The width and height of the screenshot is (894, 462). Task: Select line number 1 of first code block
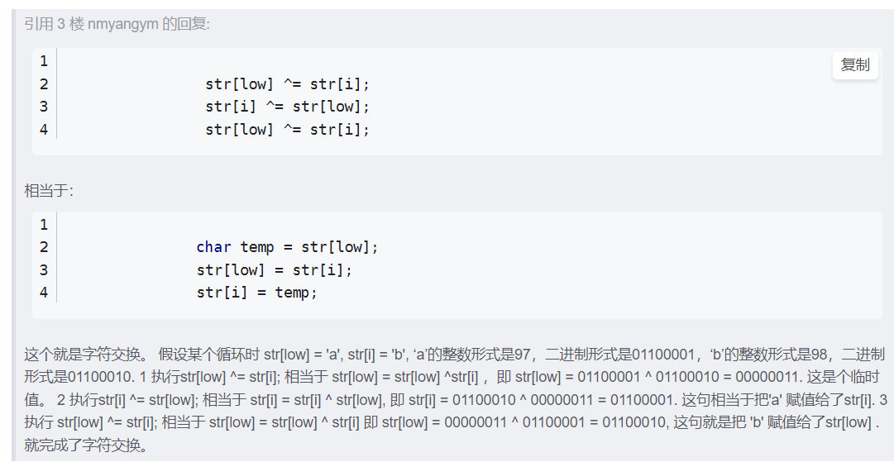(x=44, y=61)
